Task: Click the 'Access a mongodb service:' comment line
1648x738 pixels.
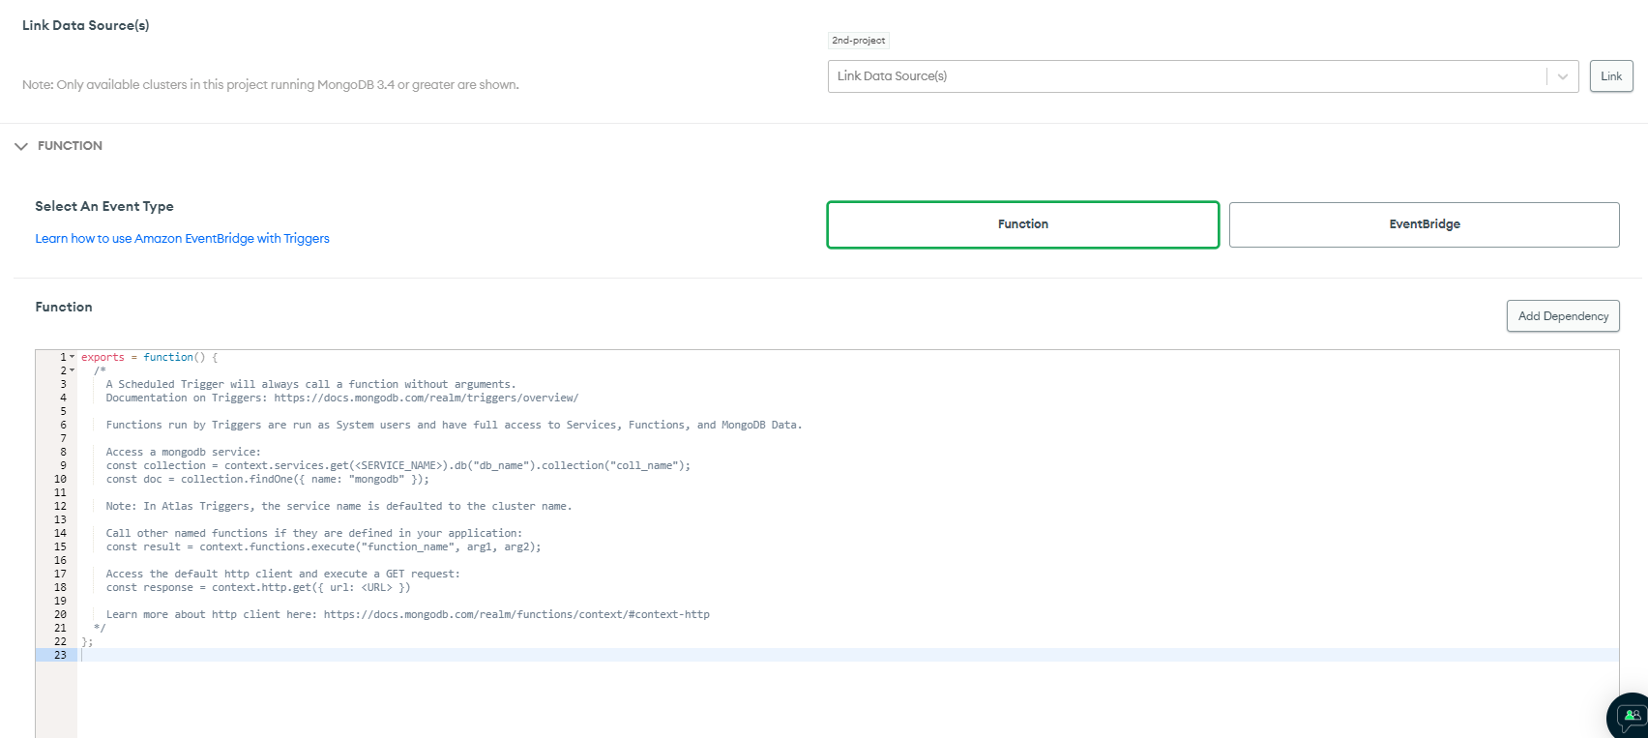Action: tap(184, 453)
